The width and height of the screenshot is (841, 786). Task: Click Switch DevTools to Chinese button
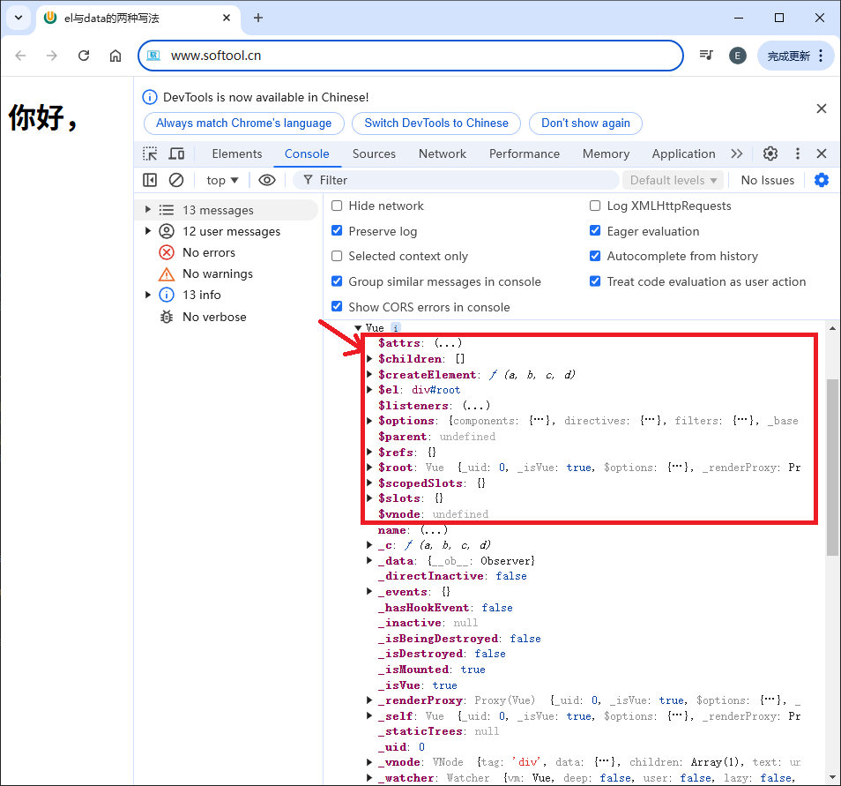pos(436,124)
